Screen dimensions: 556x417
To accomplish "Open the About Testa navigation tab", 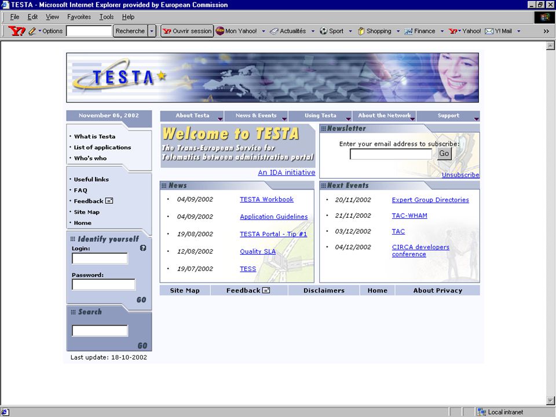I will [192, 116].
